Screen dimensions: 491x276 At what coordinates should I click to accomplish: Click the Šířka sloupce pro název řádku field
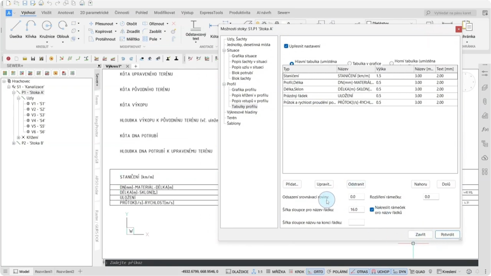tap(356, 210)
